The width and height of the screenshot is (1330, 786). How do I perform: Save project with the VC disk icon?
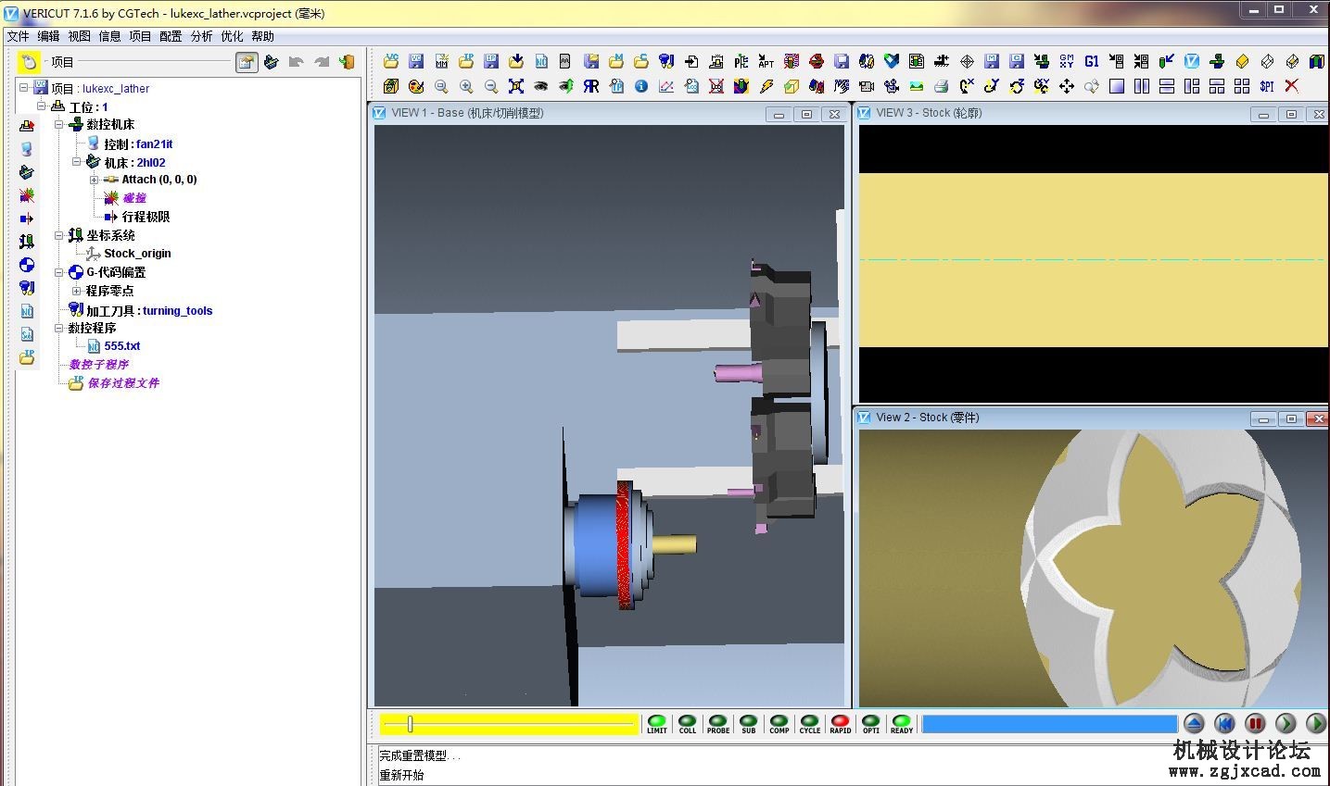click(416, 61)
